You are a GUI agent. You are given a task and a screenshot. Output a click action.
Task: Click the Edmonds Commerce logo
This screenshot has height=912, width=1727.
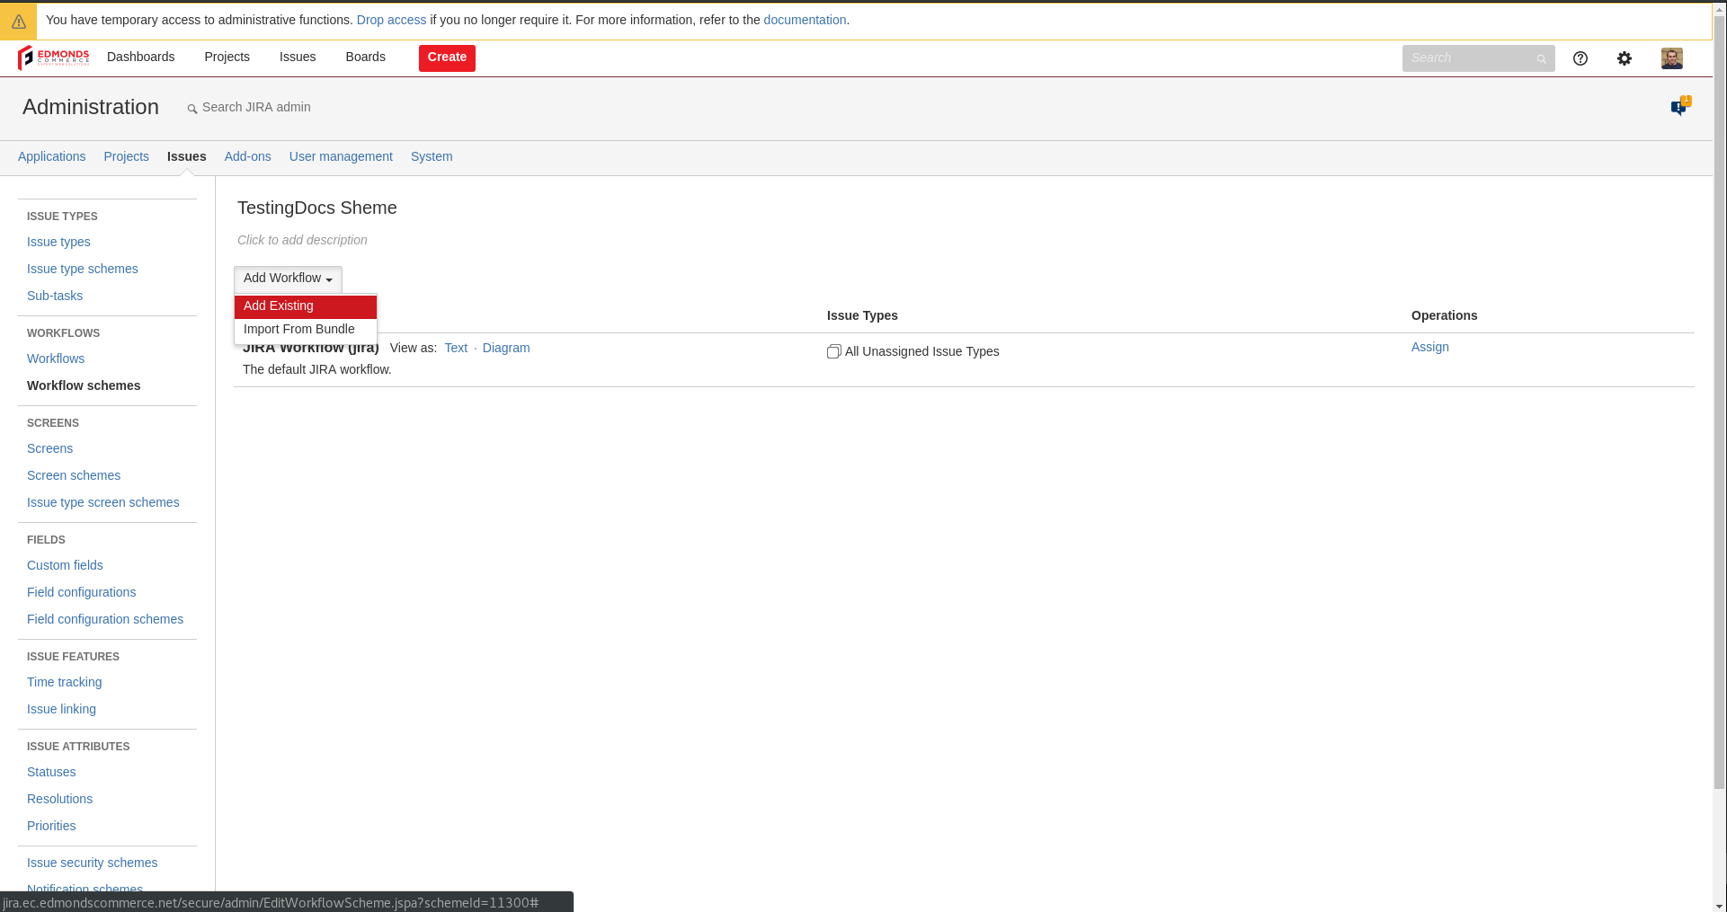(54, 58)
